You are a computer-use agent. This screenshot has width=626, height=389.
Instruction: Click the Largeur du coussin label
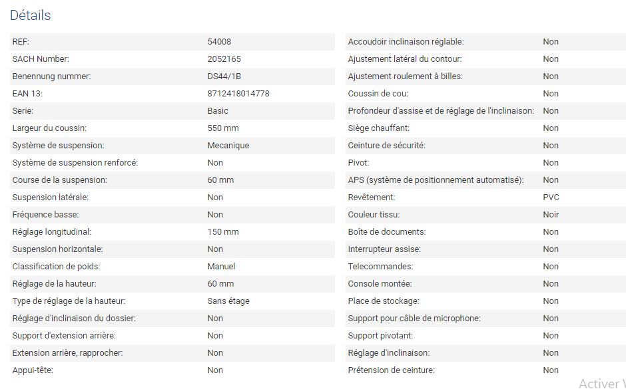tap(49, 128)
